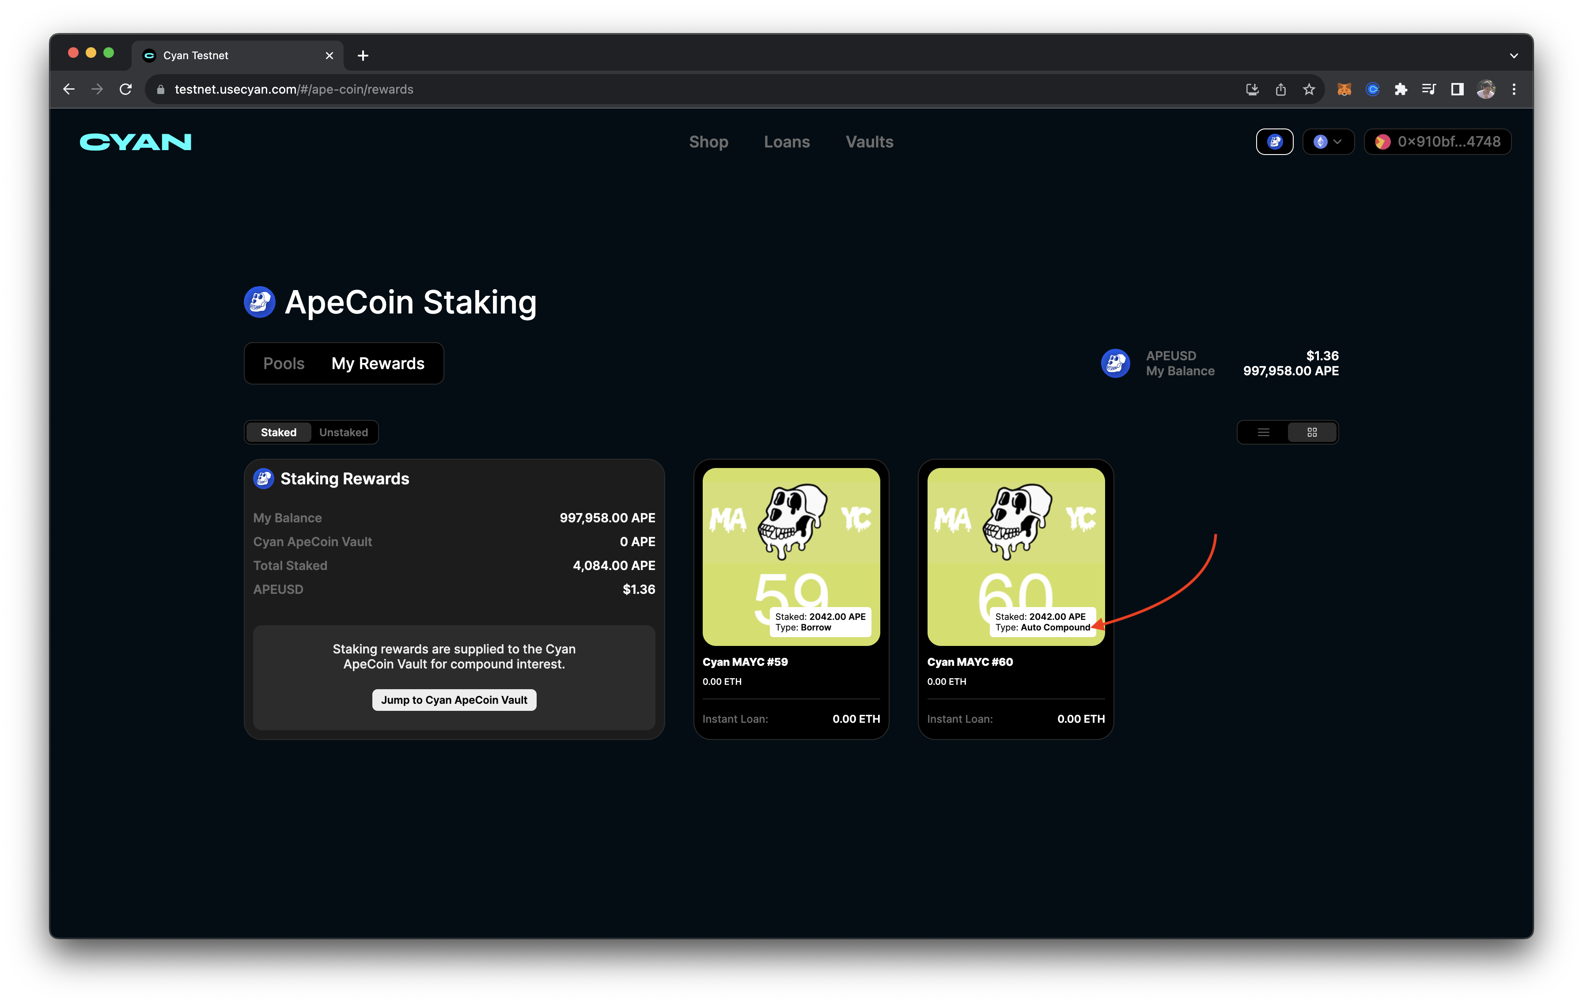Bookmark this page with star icon

(1309, 89)
